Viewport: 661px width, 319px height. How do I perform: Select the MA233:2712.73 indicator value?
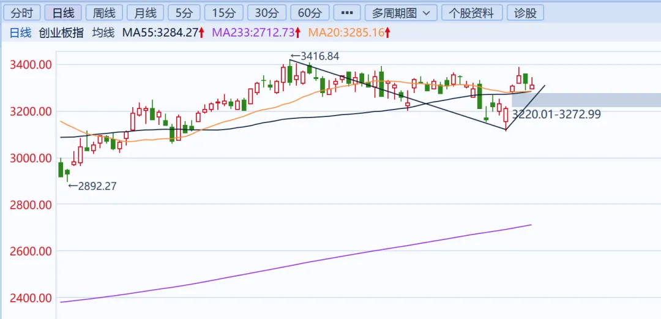click(256, 32)
